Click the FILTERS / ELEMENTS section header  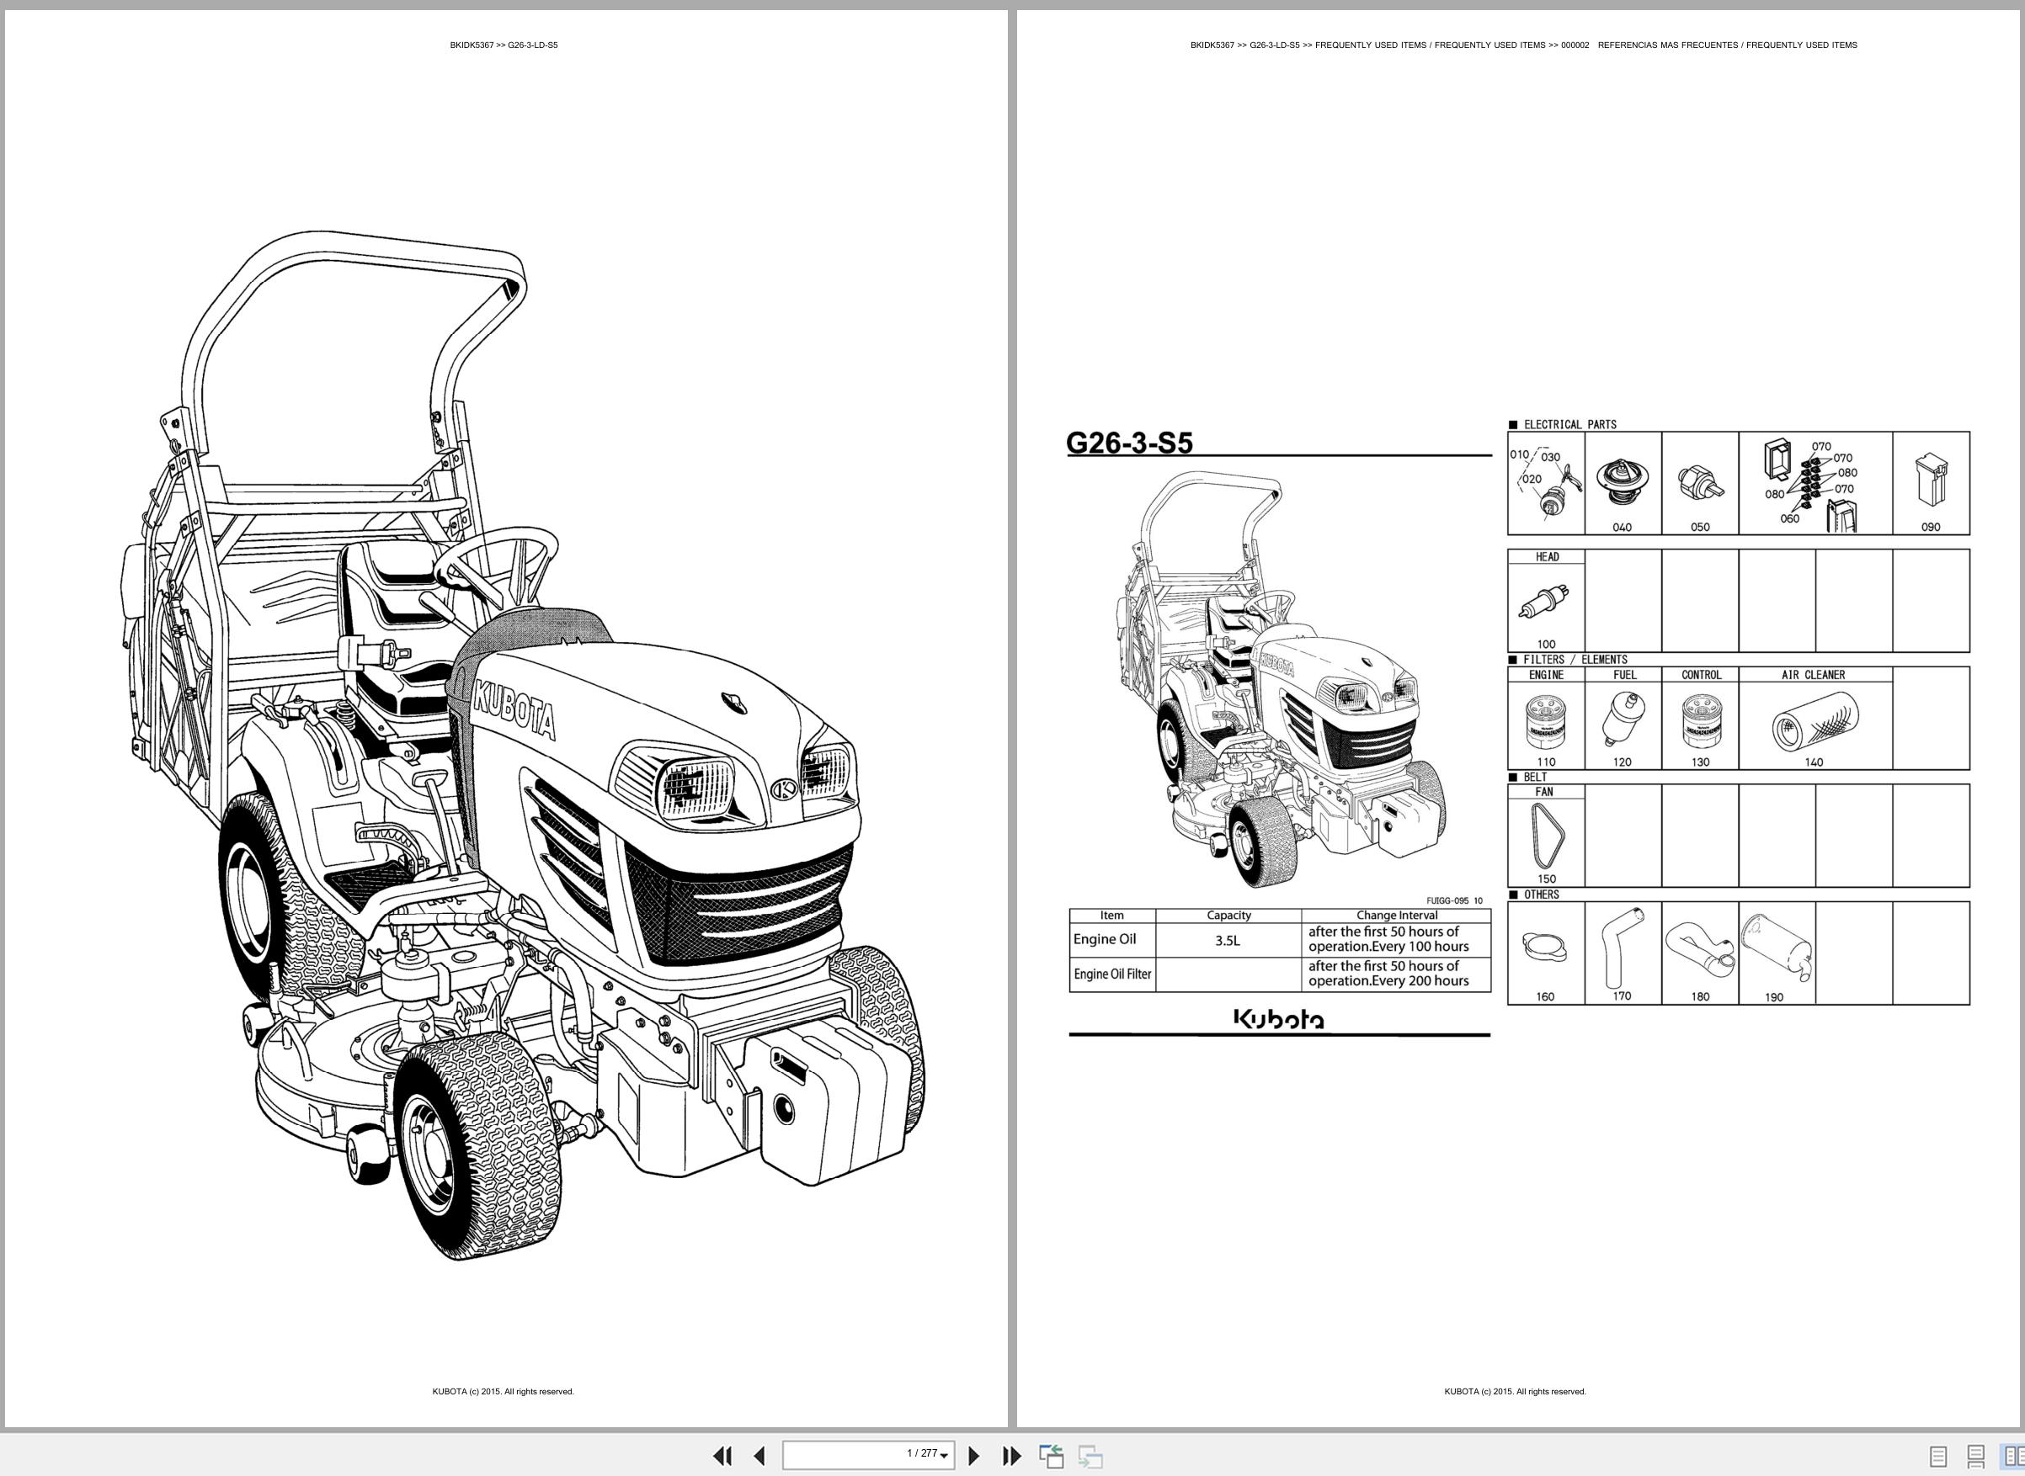1575,660
